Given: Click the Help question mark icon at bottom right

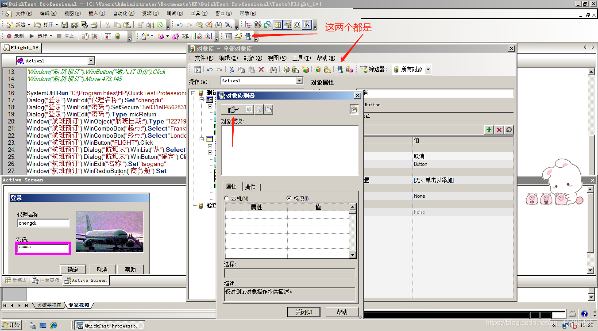Looking at the screenshot, I should pos(584,314).
